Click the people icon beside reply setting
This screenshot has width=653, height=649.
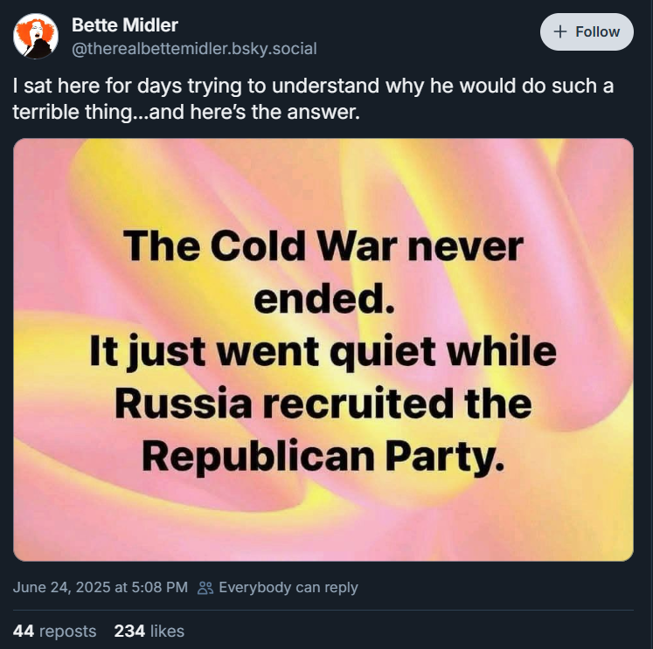pyautogui.click(x=205, y=588)
